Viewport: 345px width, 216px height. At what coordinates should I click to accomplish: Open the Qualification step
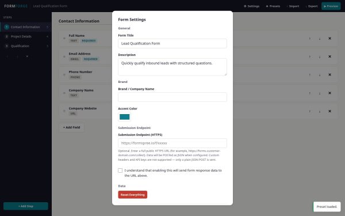coord(26,46)
